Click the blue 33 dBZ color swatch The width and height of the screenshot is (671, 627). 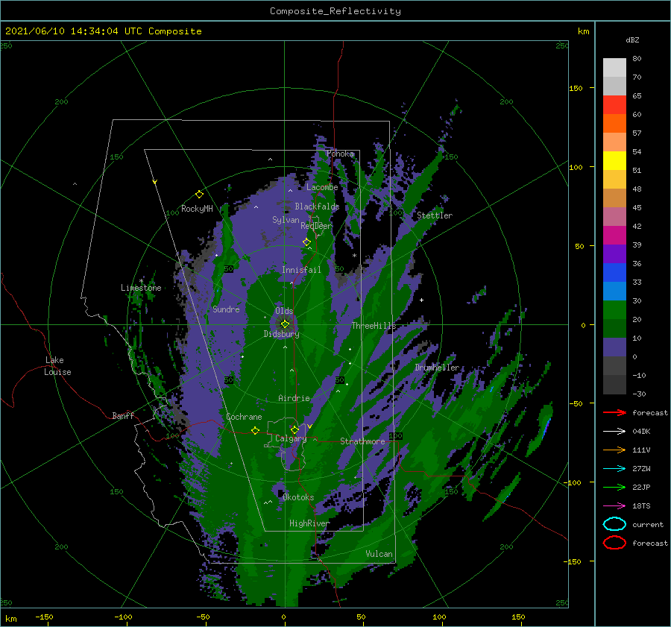614,273
